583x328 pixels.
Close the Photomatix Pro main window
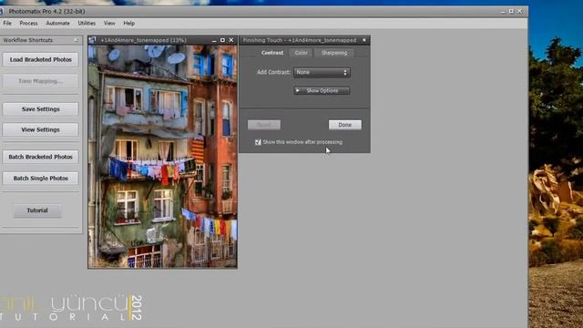(x=520, y=11)
